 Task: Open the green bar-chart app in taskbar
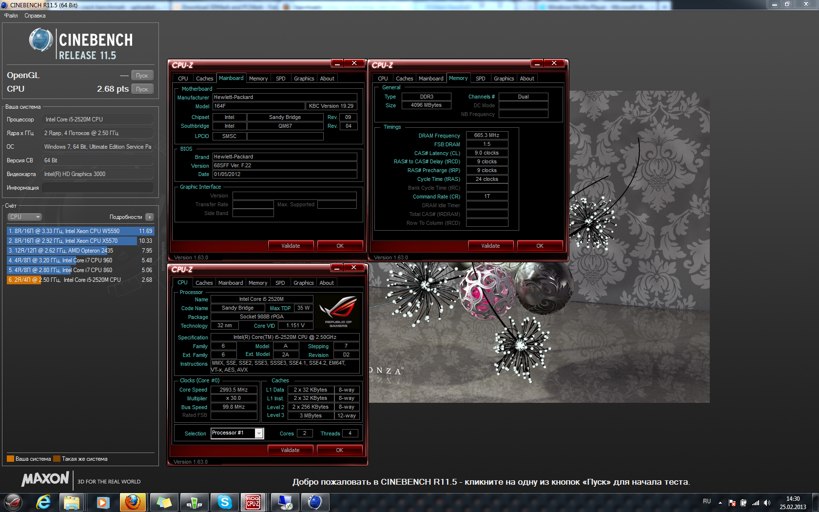pyautogui.click(x=194, y=502)
